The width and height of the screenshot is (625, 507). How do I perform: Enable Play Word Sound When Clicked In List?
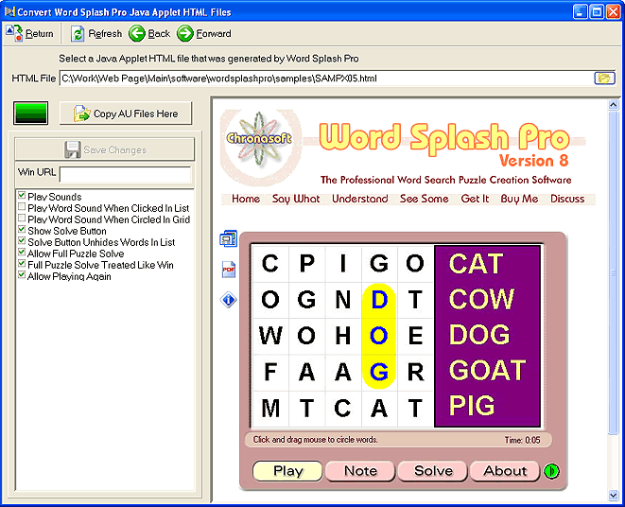22,208
